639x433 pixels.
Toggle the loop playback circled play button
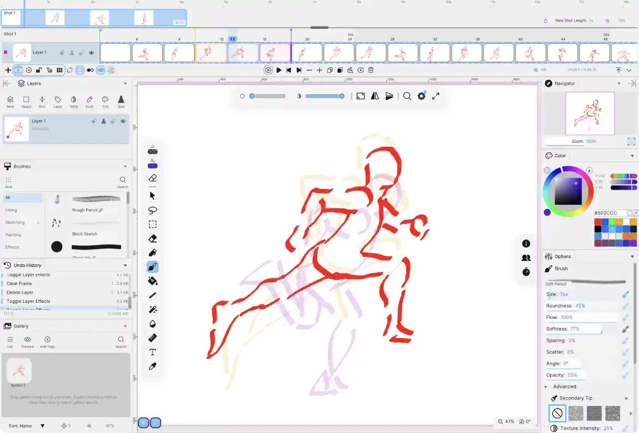269,70
